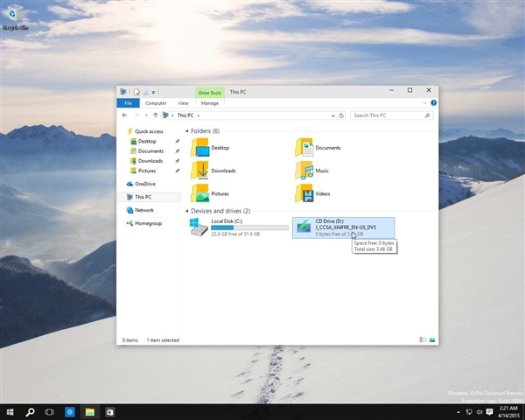Expand the address bar history dropdown
The height and width of the screenshot is (420, 525).
pos(333,115)
